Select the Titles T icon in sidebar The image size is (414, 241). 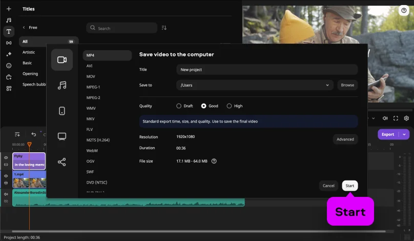[x=9, y=31]
